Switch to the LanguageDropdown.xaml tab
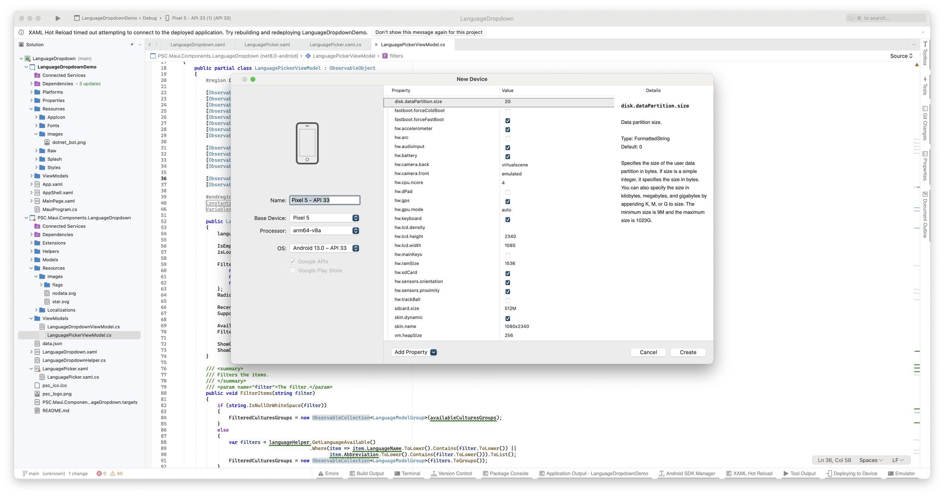This screenshot has width=944, height=496. coord(197,44)
